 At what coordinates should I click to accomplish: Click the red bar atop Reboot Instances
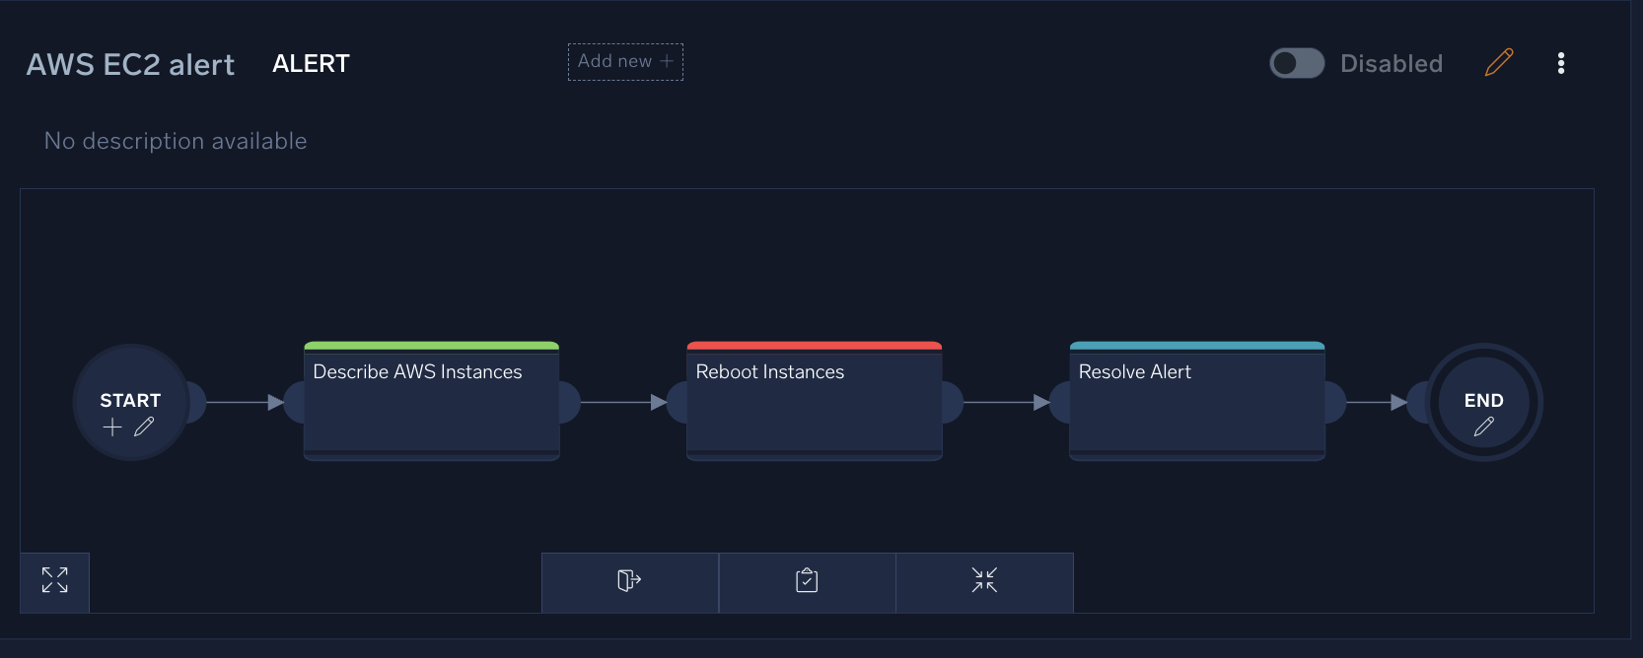(814, 346)
